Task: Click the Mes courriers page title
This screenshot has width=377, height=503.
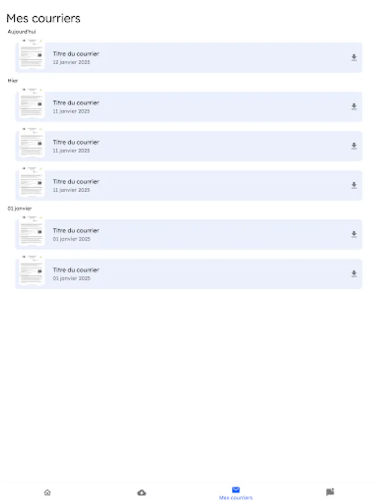Action: (x=44, y=18)
